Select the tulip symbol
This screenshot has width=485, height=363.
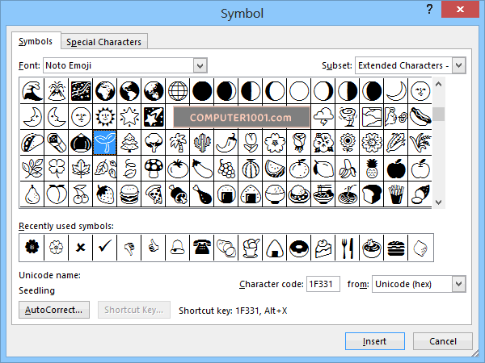click(251, 143)
